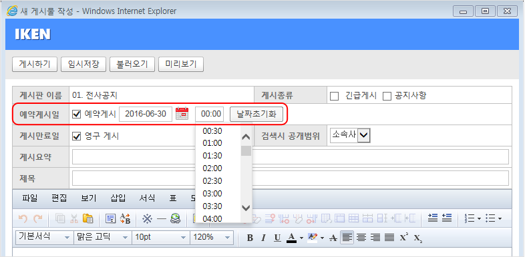
Task: Apply the highlight color pen swatch
Action: (x=313, y=238)
